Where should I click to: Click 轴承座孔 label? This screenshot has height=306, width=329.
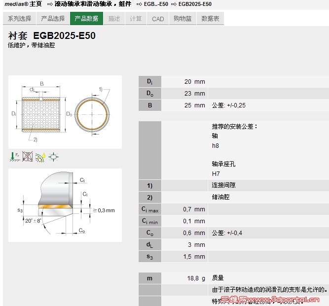point(223,164)
